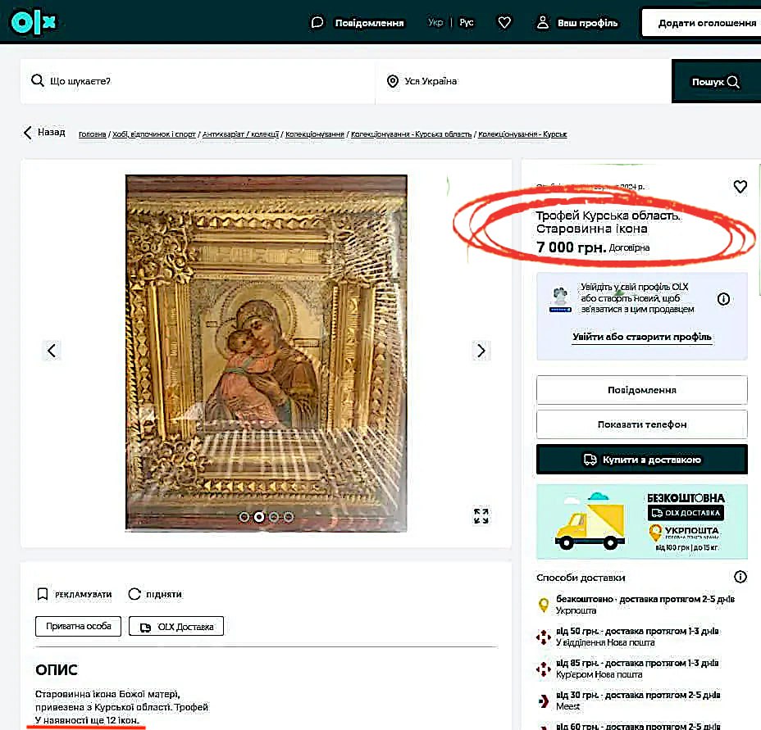Image resolution: width=761 pixels, height=730 pixels.
Task: Open messages via speech bubble icon
Action: point(317,22)
